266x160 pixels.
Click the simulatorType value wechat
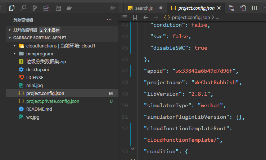point(210,105)
